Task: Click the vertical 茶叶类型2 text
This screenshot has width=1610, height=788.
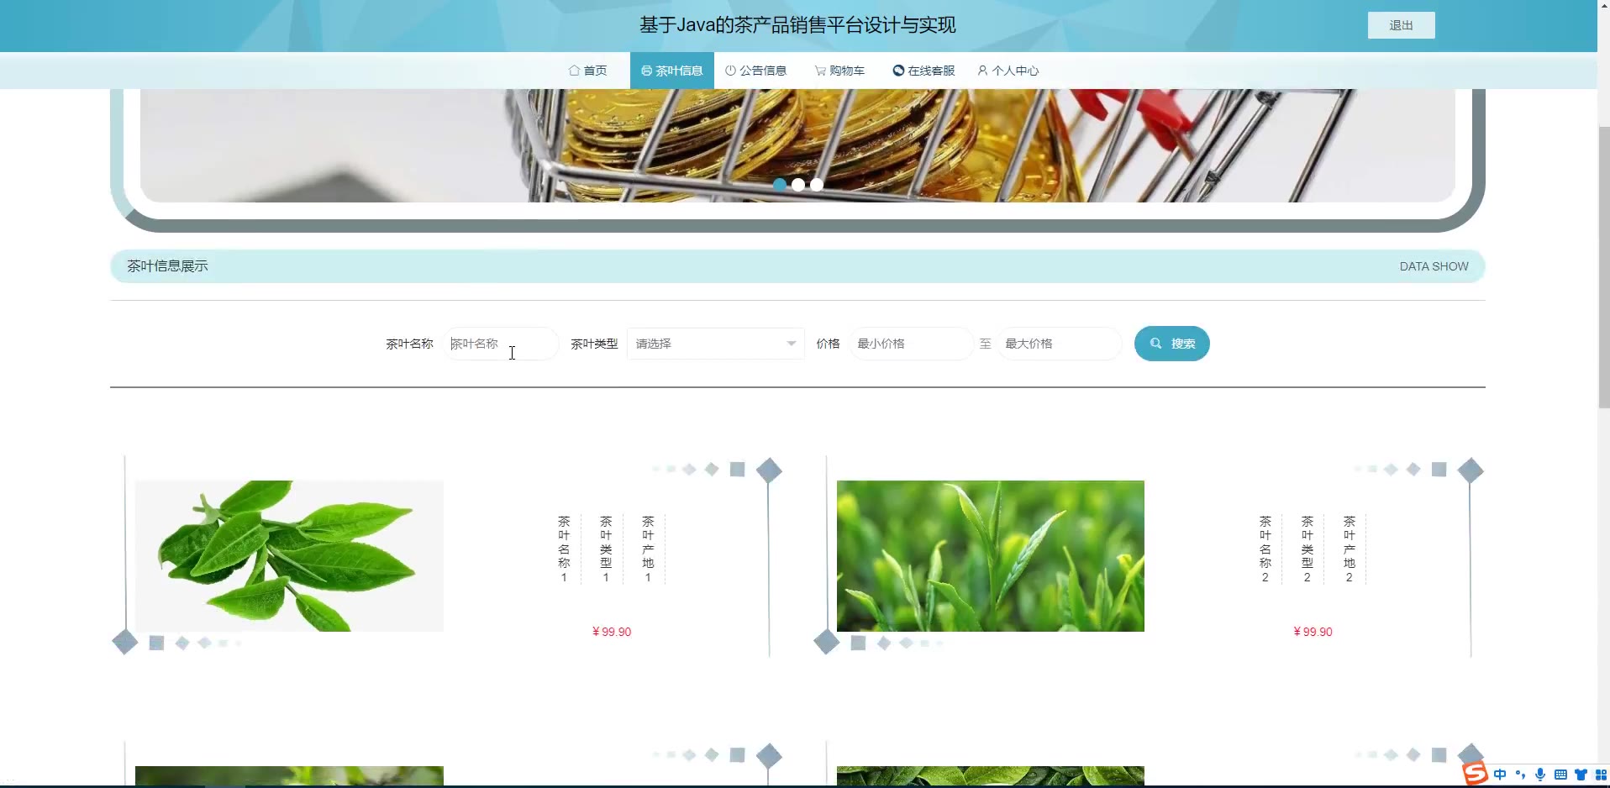Action: tap(1307, 549)
